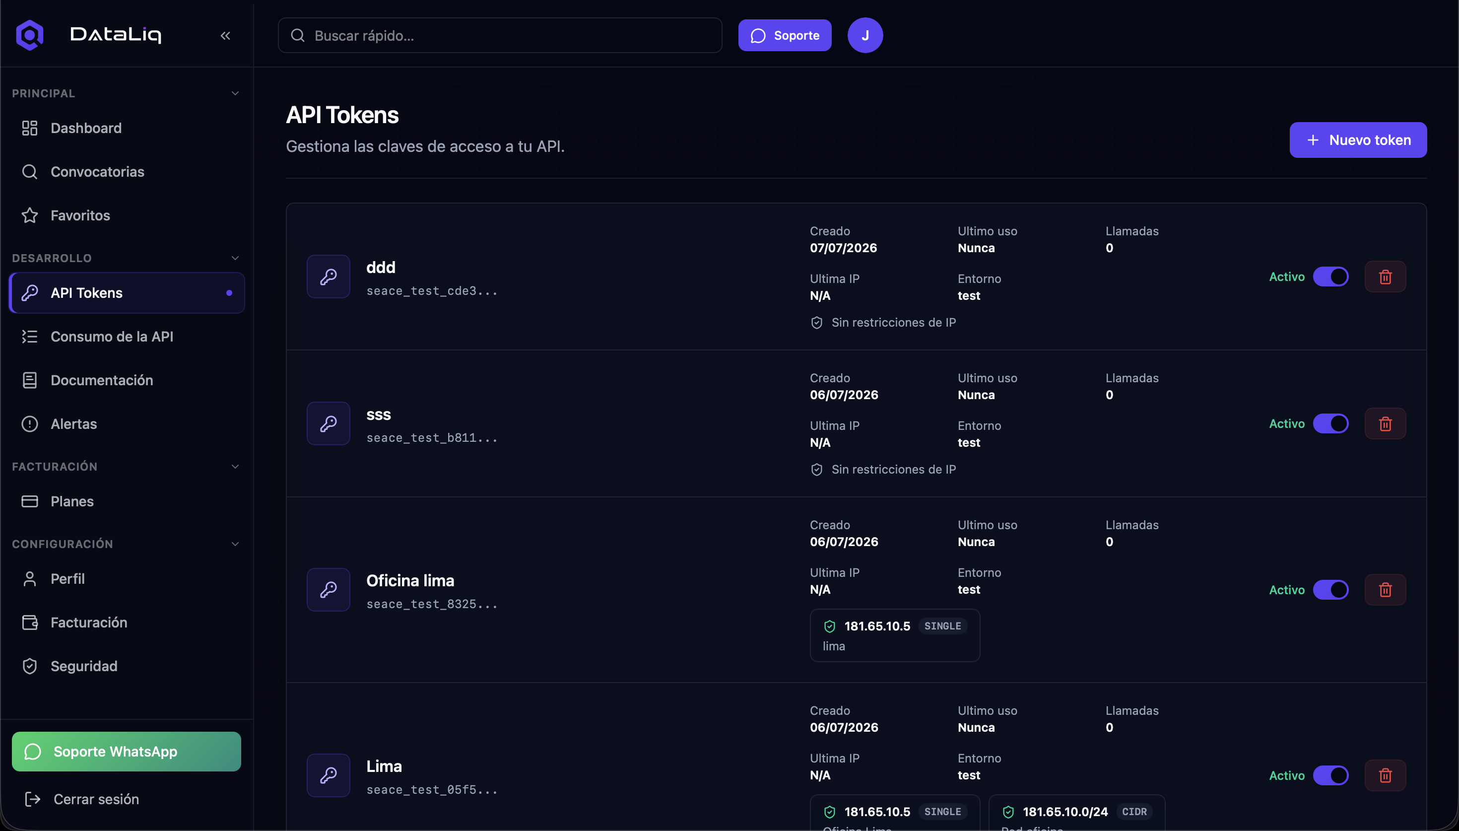Open Alertas page
1459x831 pixels.
click(127, 424)
